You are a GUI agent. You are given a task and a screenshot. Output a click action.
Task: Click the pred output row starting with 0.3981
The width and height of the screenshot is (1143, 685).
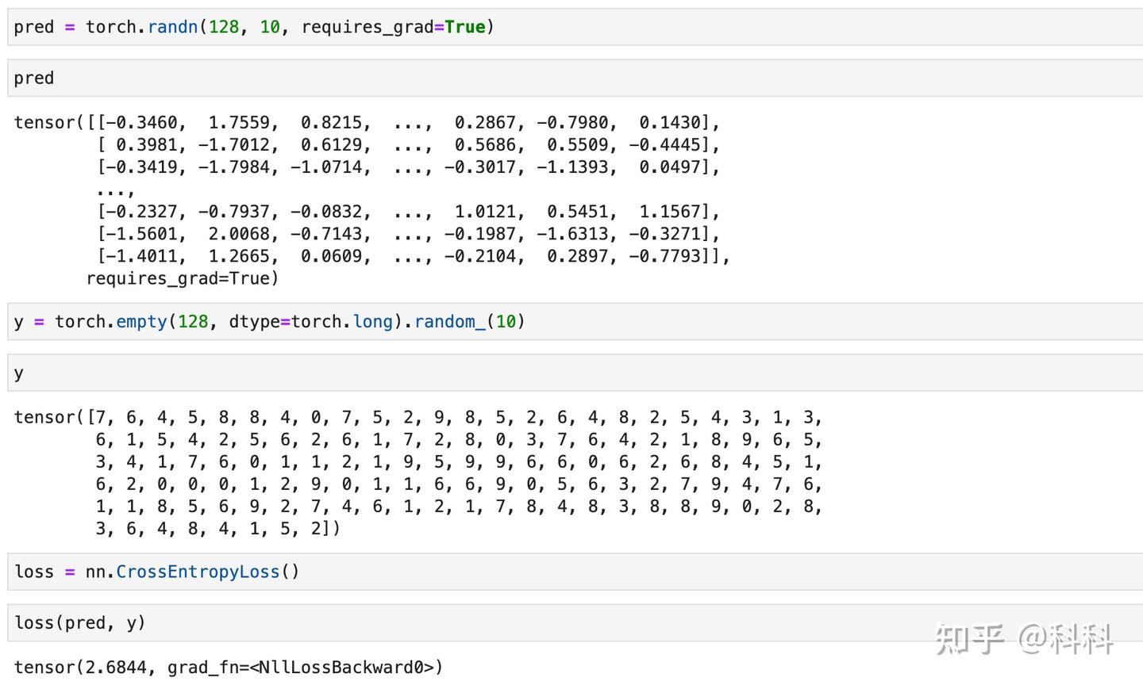408,145
